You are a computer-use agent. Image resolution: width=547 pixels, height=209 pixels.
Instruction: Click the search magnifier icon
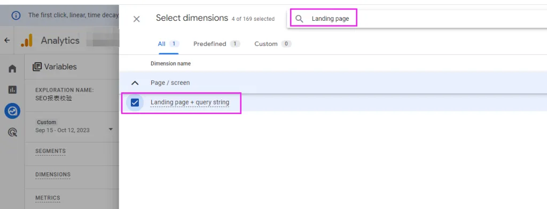pyautogui.click(x=299, y=19)
